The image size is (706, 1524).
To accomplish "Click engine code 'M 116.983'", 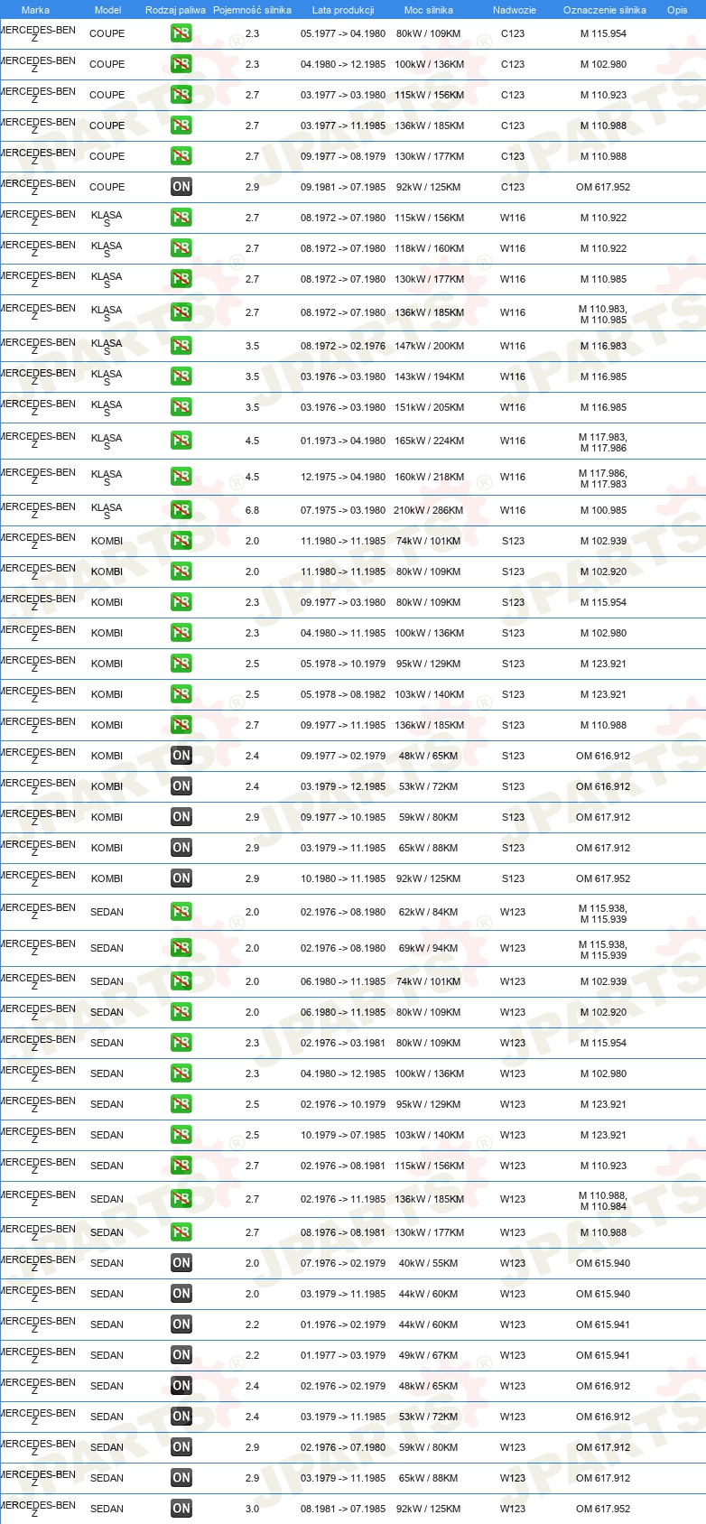I will click(x=603, y=346).
